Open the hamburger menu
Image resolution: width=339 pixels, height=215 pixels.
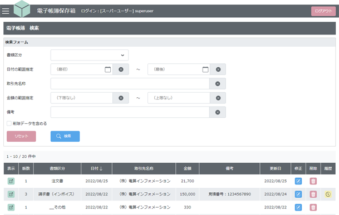(x=6, y=11)
